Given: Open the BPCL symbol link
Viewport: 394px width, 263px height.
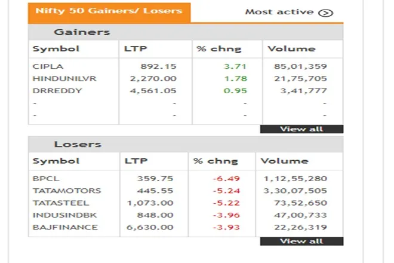Looking at the screenshot, I should pos(46,179).
